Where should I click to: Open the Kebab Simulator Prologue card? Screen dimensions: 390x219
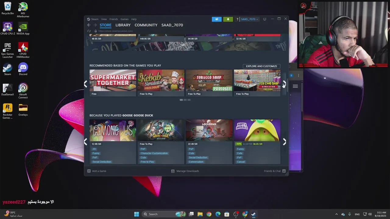tap(161, 83)
